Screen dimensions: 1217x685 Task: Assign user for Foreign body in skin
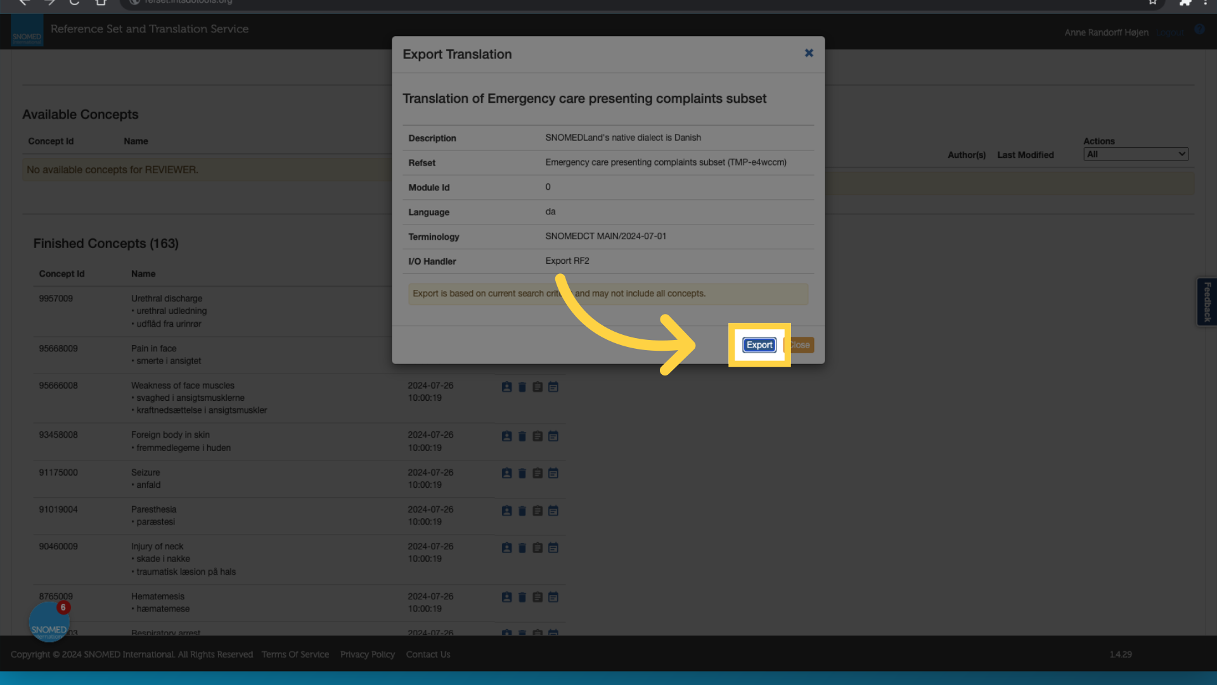click(506, 436)
